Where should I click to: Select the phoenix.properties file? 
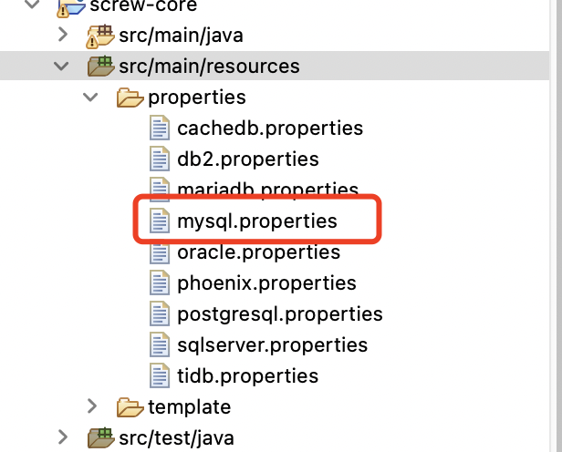click(x=266, y=283)
